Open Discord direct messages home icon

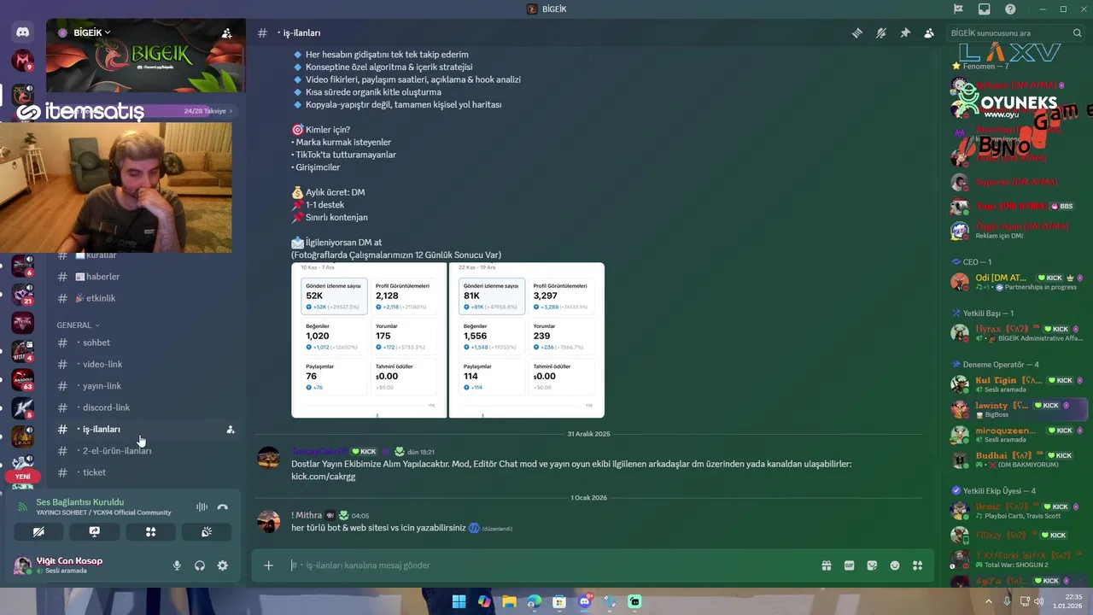(23, 32)
